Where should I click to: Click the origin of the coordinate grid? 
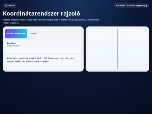[117, 49]
